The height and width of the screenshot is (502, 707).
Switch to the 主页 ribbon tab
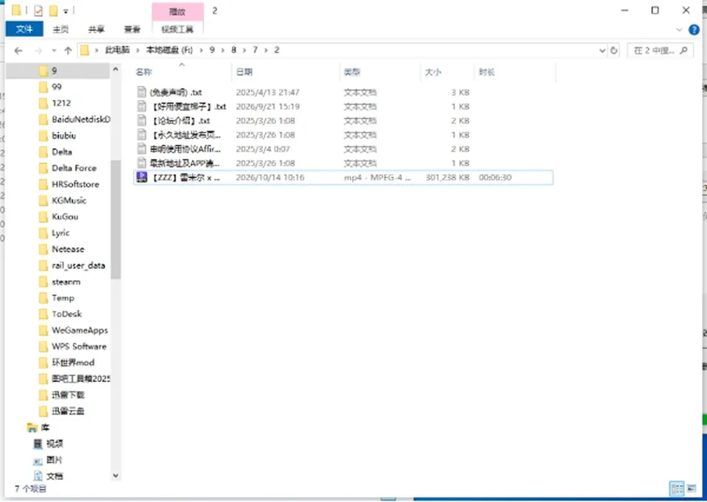pos(60,29)
